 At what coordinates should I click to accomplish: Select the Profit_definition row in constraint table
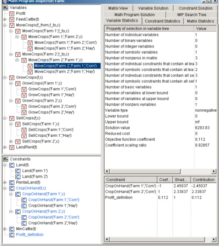coord(161,198)
